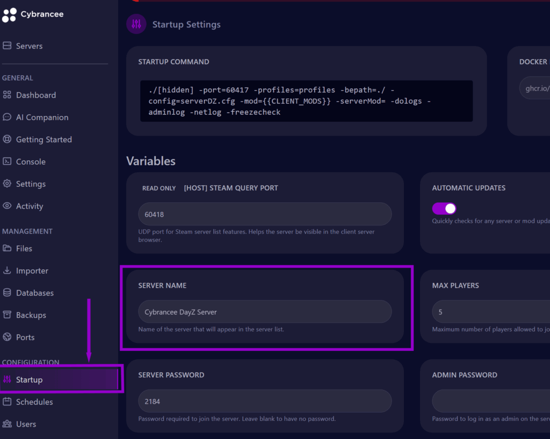Open Files using the folder icon
Viewport: 550px width, 439px height.
[x=8, y=248]
